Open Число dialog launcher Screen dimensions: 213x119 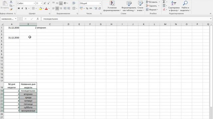101,14
